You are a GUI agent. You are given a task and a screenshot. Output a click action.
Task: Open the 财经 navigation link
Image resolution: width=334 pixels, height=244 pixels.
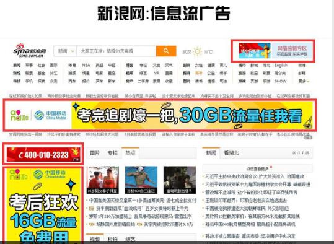pyautogui.click(x=17, y=73)
